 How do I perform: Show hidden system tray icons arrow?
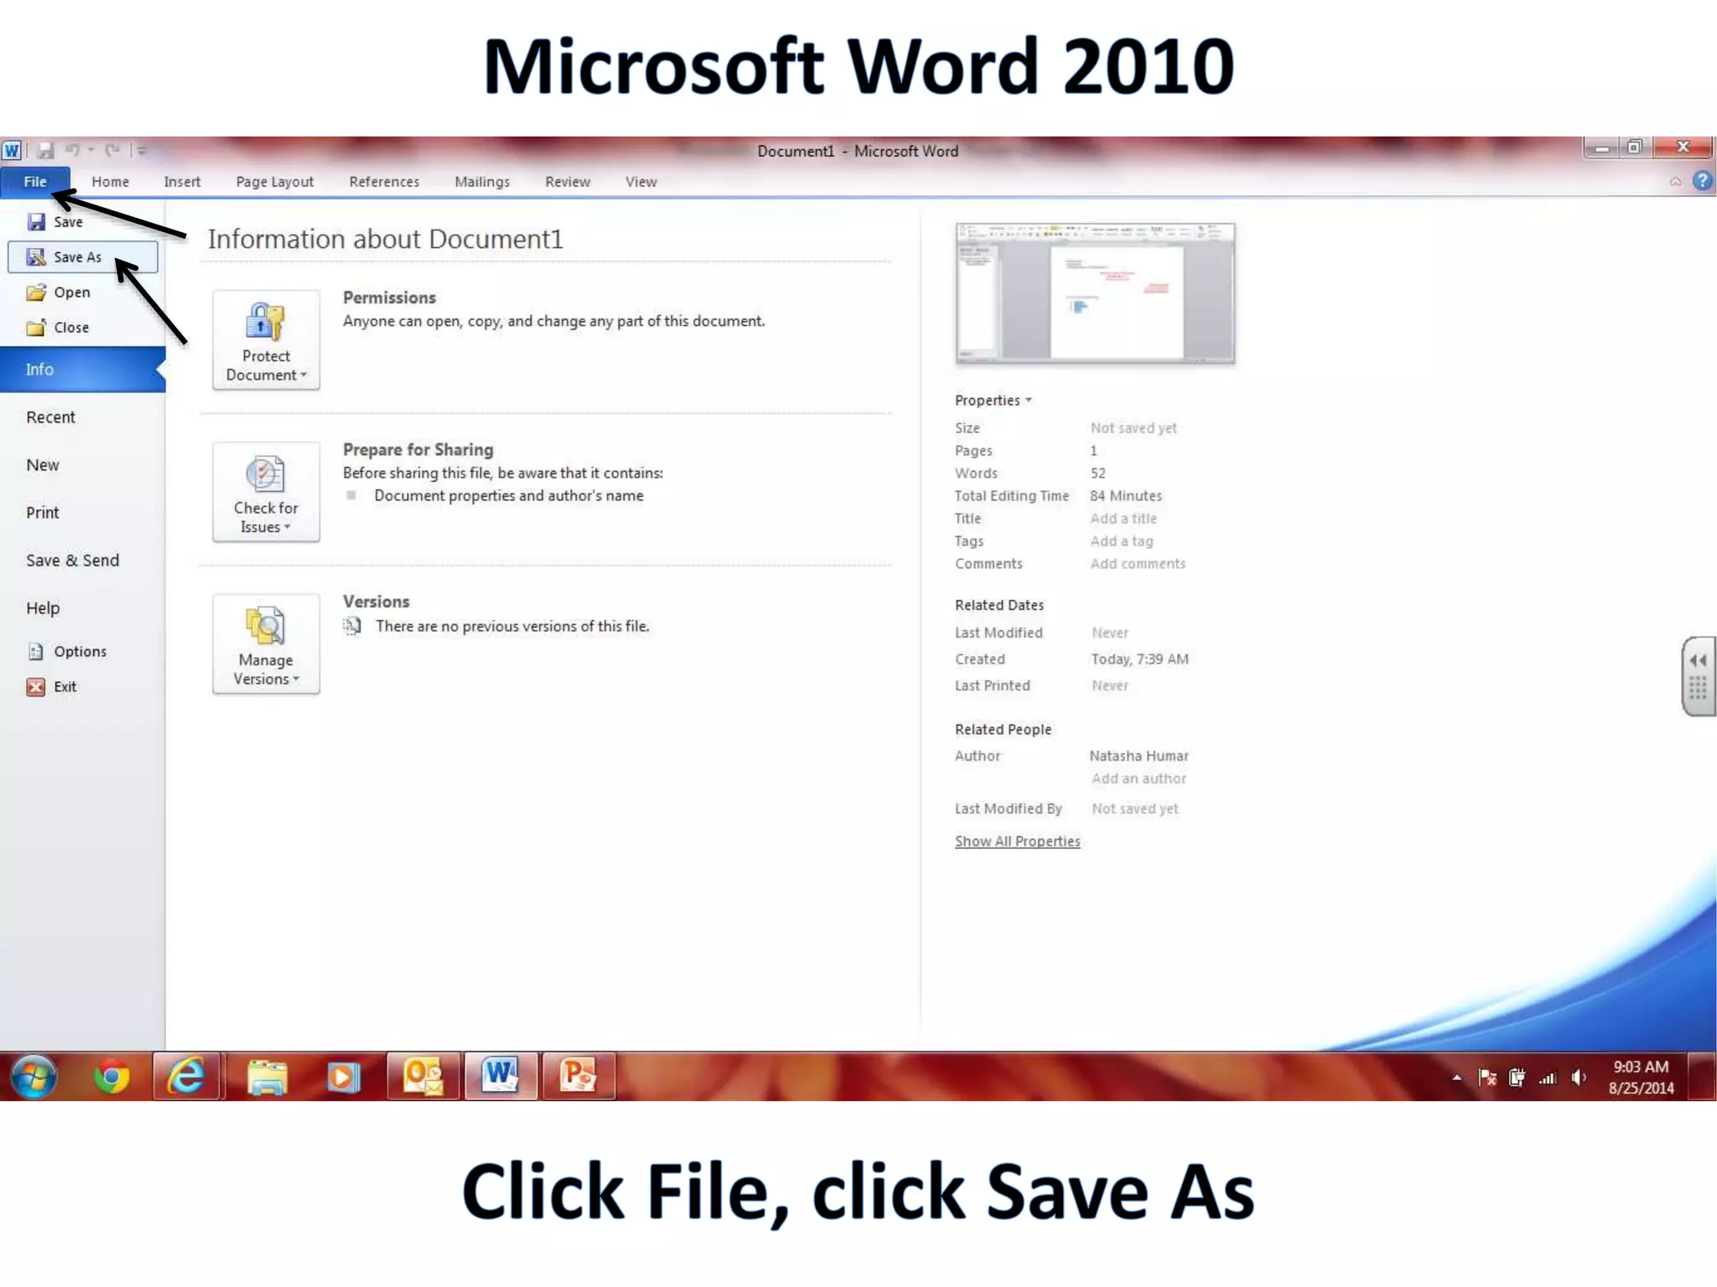point(1457,1078)
